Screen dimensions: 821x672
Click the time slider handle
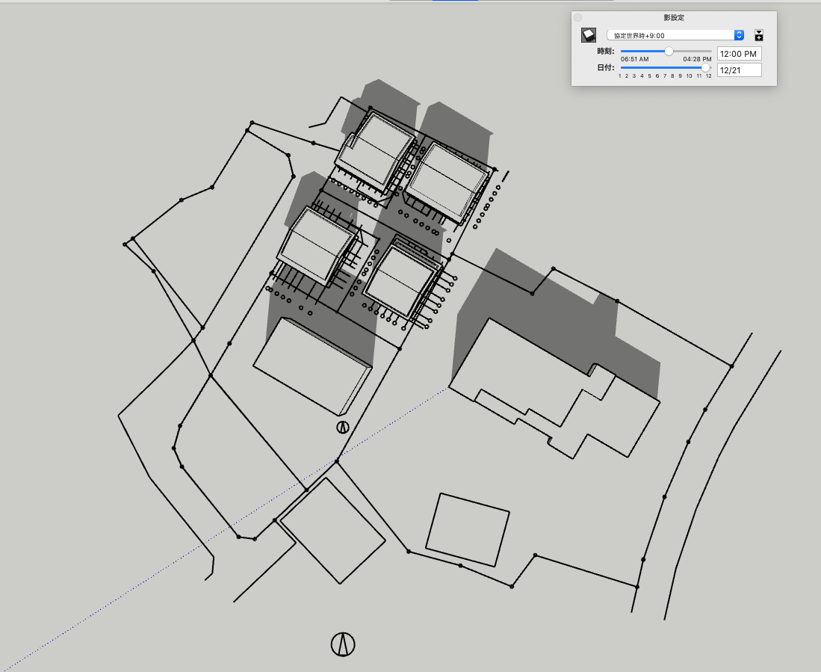[669, 51]
